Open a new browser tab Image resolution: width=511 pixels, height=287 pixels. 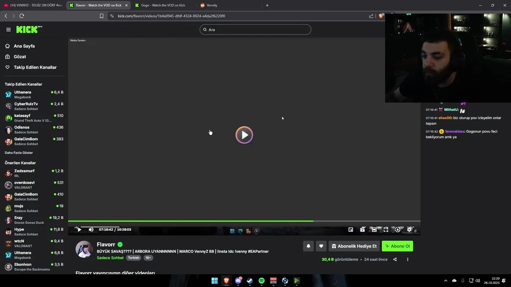click(x=267, y=5)
